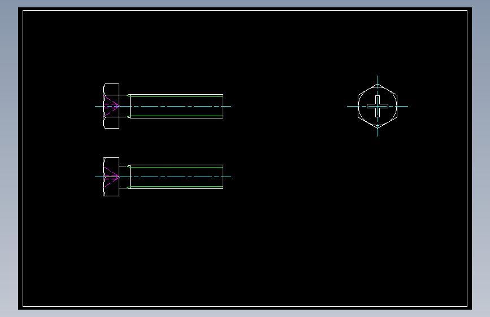This screenshot has width=490, height=317.
Task: Pick the lower bolt's threaded shank
Action: tap(176, 177)
